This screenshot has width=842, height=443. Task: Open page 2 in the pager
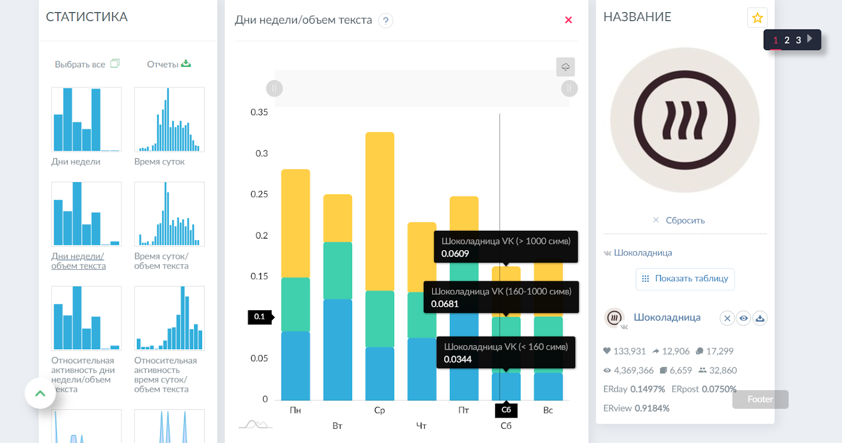787,40
